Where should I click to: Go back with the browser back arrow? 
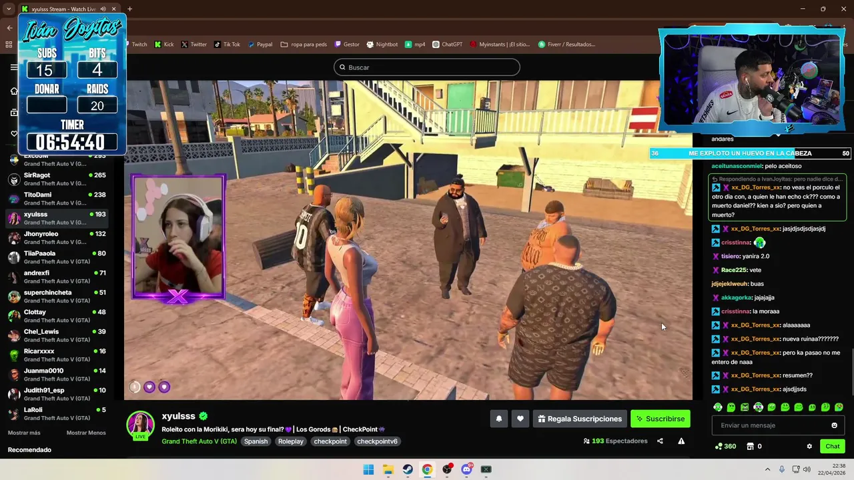(x=9, y=27)
